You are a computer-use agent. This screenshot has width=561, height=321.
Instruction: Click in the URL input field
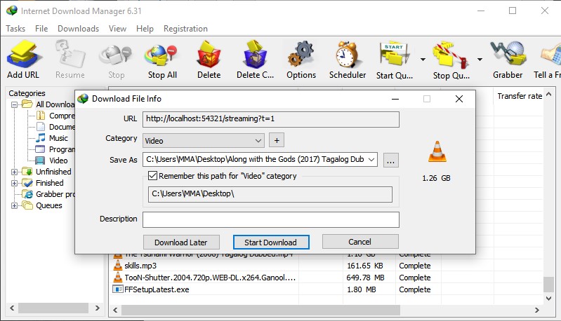tap(271, 119)
